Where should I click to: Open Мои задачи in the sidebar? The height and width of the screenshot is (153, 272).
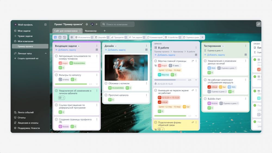click(x=24, y=31)
